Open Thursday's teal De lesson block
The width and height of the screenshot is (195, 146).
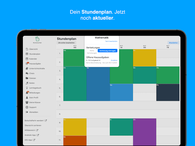[145, 75]
